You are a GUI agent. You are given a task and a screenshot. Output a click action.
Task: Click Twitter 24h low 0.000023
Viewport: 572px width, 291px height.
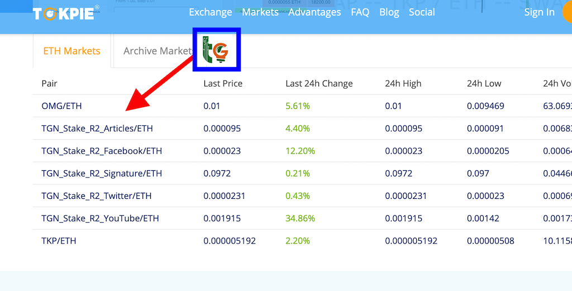tap(485, 196)
